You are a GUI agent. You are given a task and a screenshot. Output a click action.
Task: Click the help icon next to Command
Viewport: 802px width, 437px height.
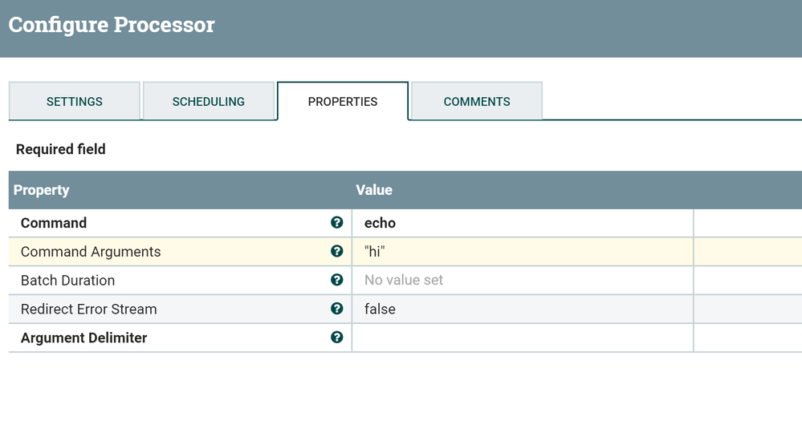pyautogui.click(x=337, y=223)
